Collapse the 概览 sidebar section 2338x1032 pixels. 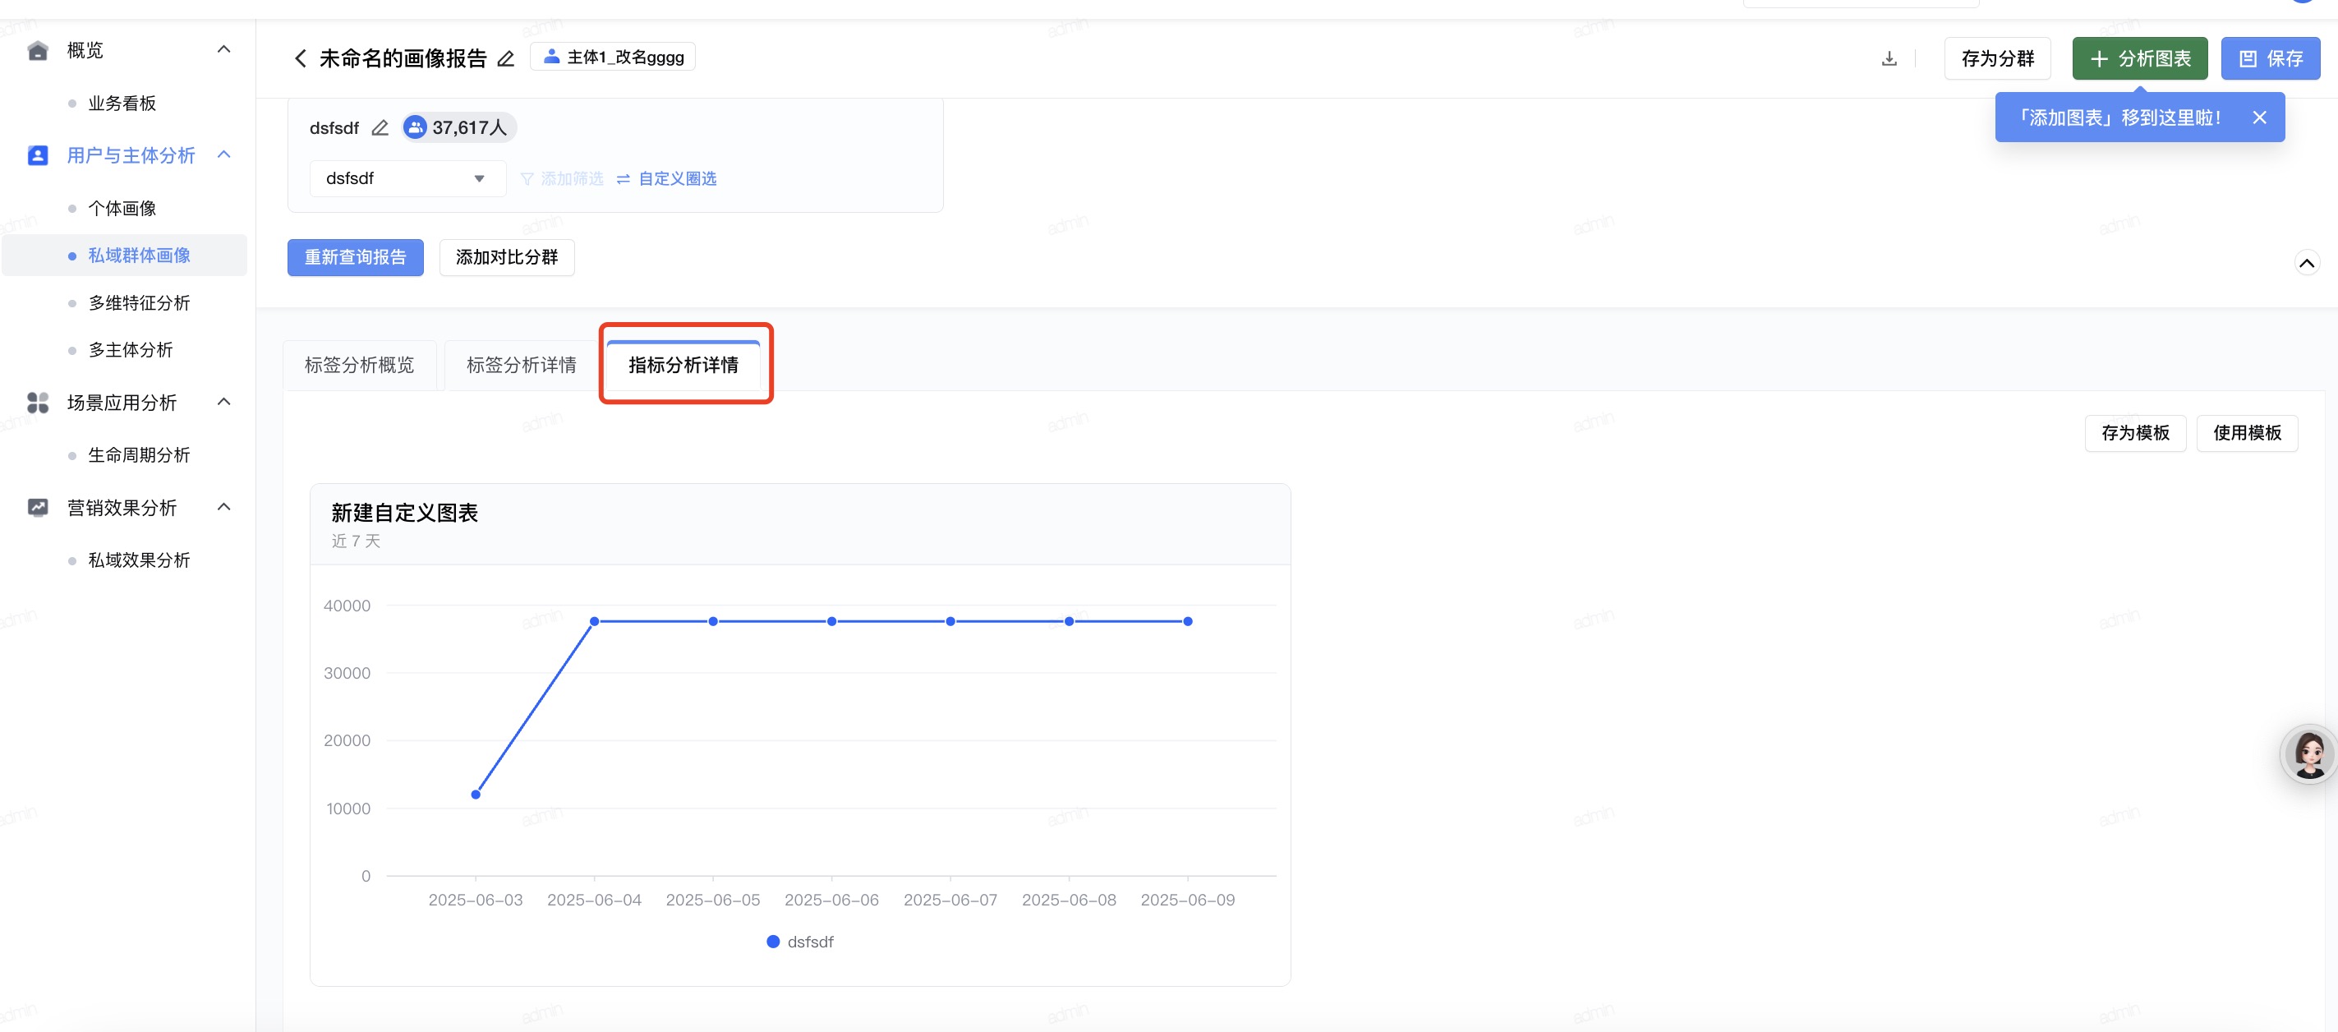[x=224, y=50]
